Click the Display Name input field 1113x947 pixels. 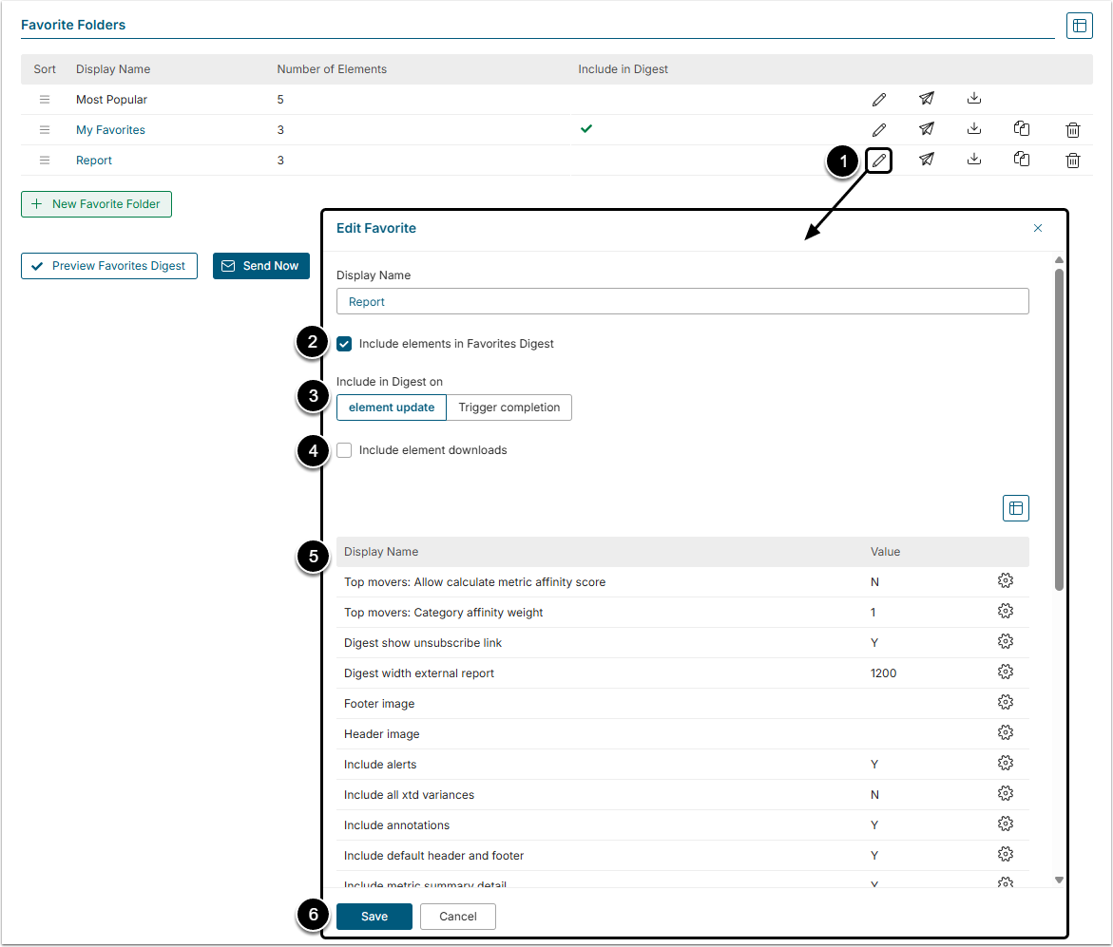pyautogui.click(x=682, y=301)
